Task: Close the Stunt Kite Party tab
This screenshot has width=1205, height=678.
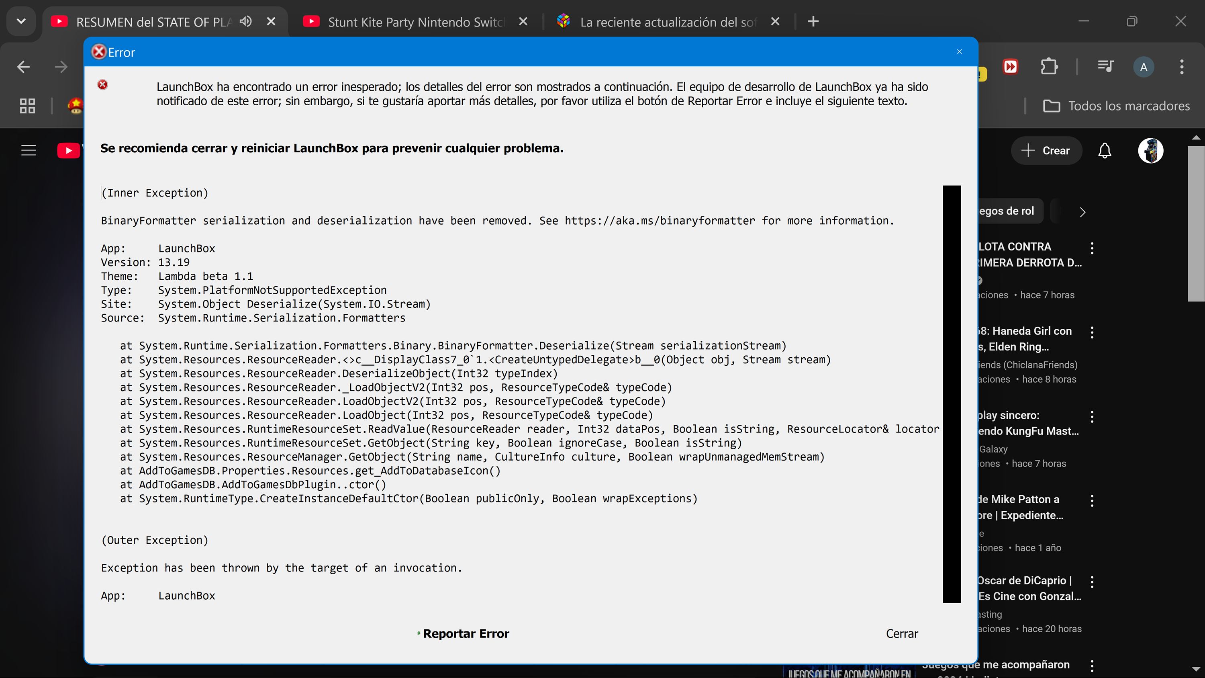Action: (523, 22)
